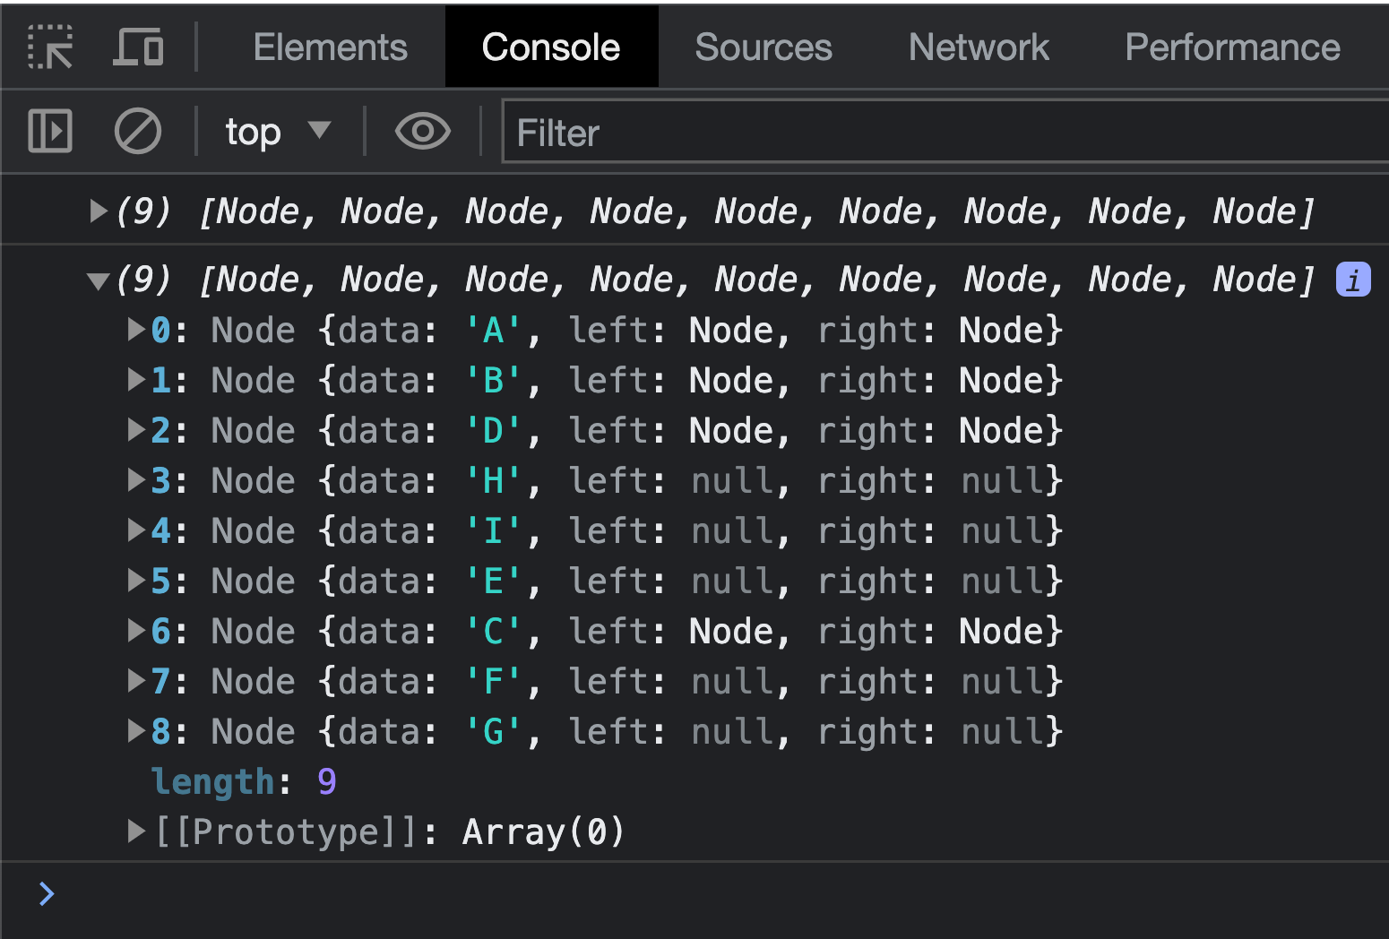Clear the console with the ban icon
Image resolution: width=1389 pixels, height=939 pixels.
(x=138, y=131)
